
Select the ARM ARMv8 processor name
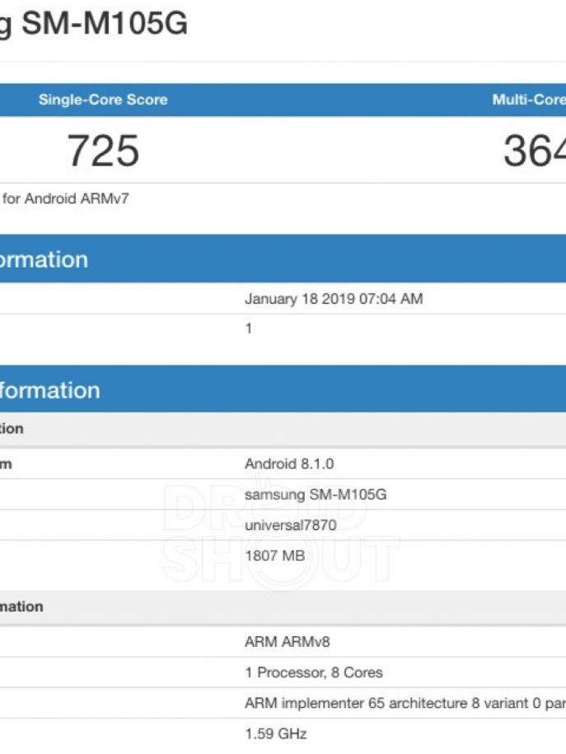(x=287, y=641)
